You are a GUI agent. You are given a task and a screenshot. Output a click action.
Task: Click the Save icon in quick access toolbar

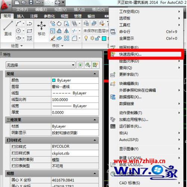tap(31, 2)
